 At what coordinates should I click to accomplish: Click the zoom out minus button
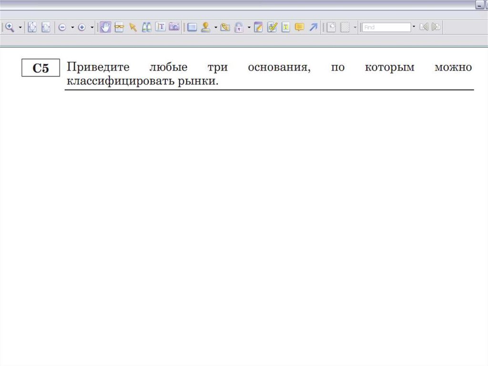62,27
